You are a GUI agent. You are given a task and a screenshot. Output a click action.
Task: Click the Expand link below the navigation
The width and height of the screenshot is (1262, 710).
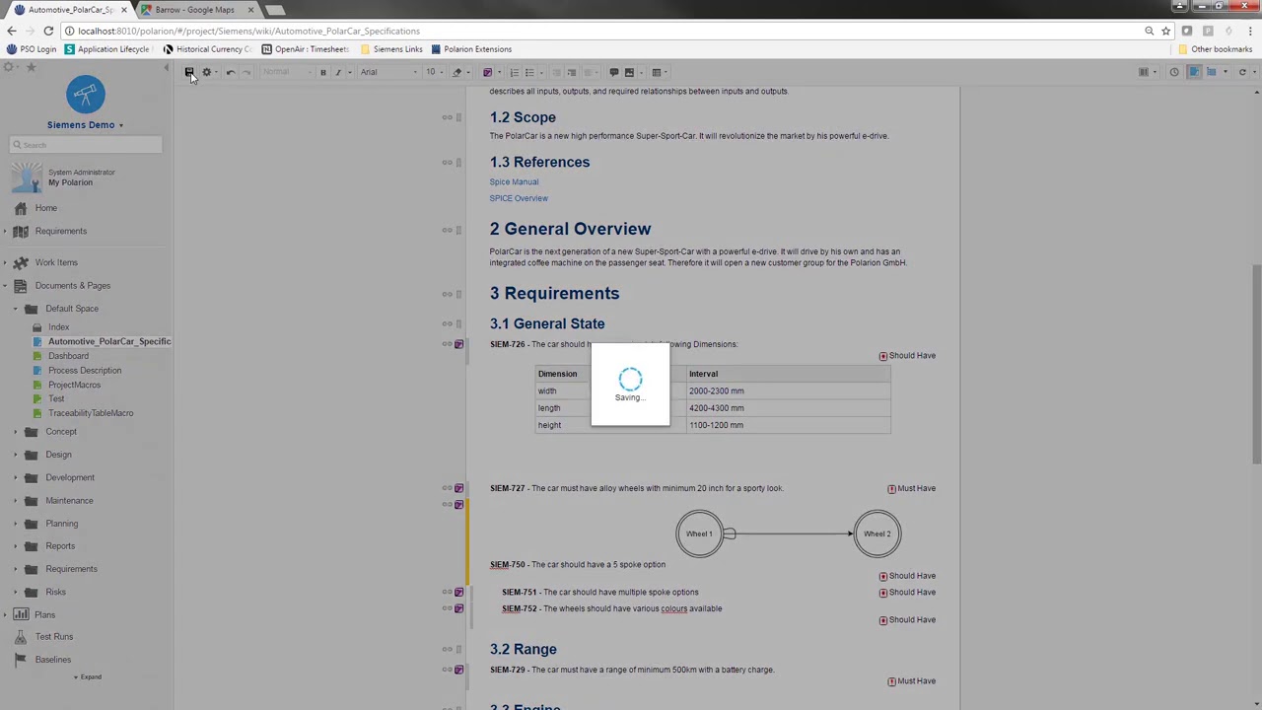(88, 677)
